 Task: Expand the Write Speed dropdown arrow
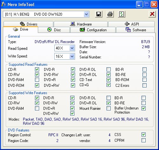tap(72, 56)
